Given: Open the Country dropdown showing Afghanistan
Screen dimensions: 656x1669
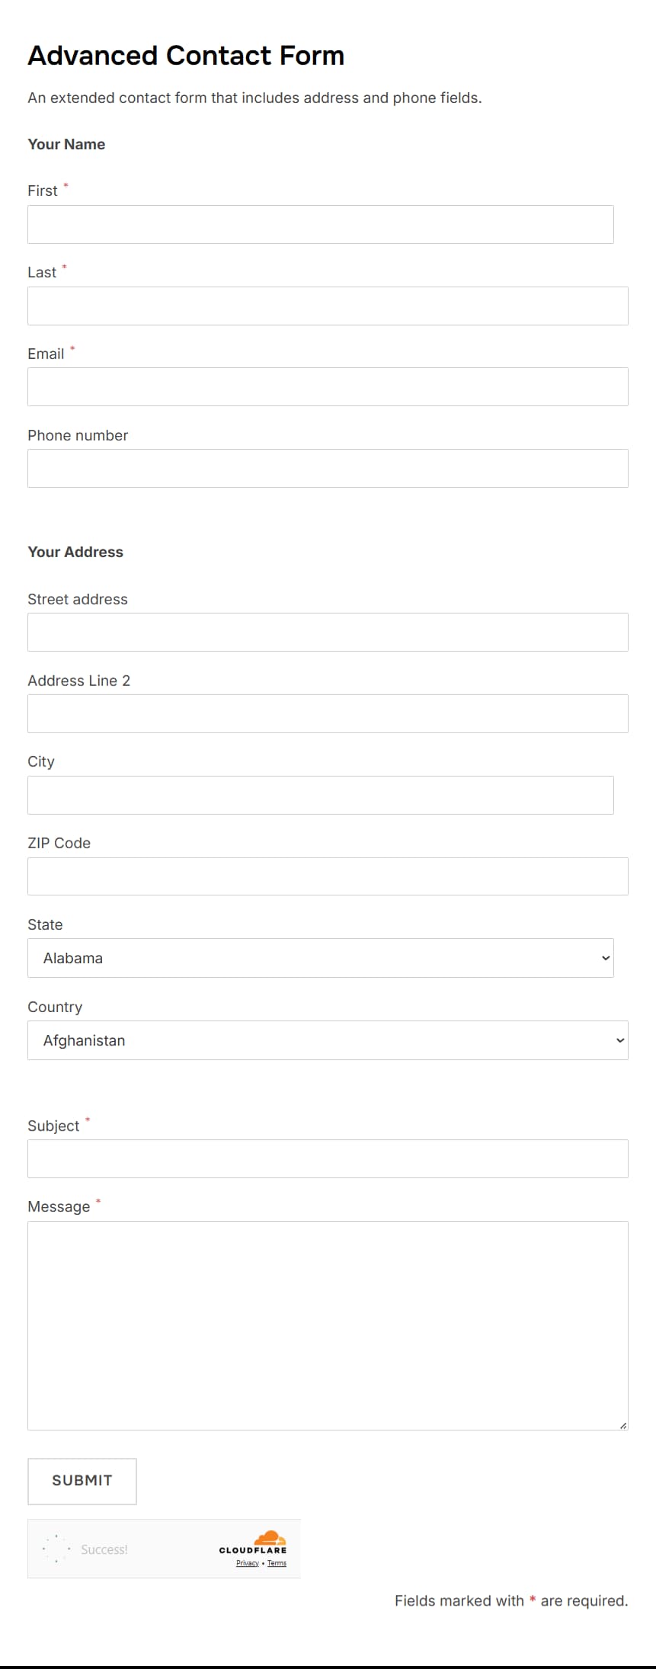Looking at the screenshot, I should (328, 1040).
